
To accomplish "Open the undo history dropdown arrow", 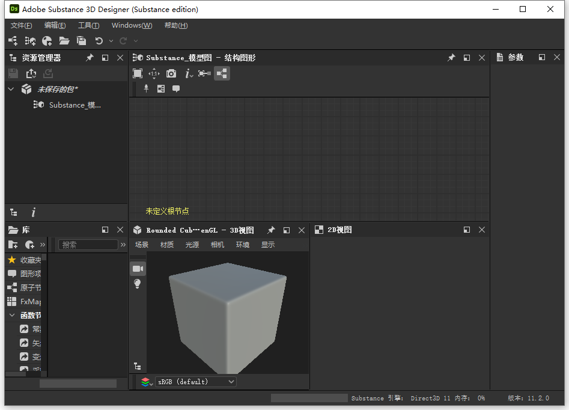I will [x=111, y=41].
